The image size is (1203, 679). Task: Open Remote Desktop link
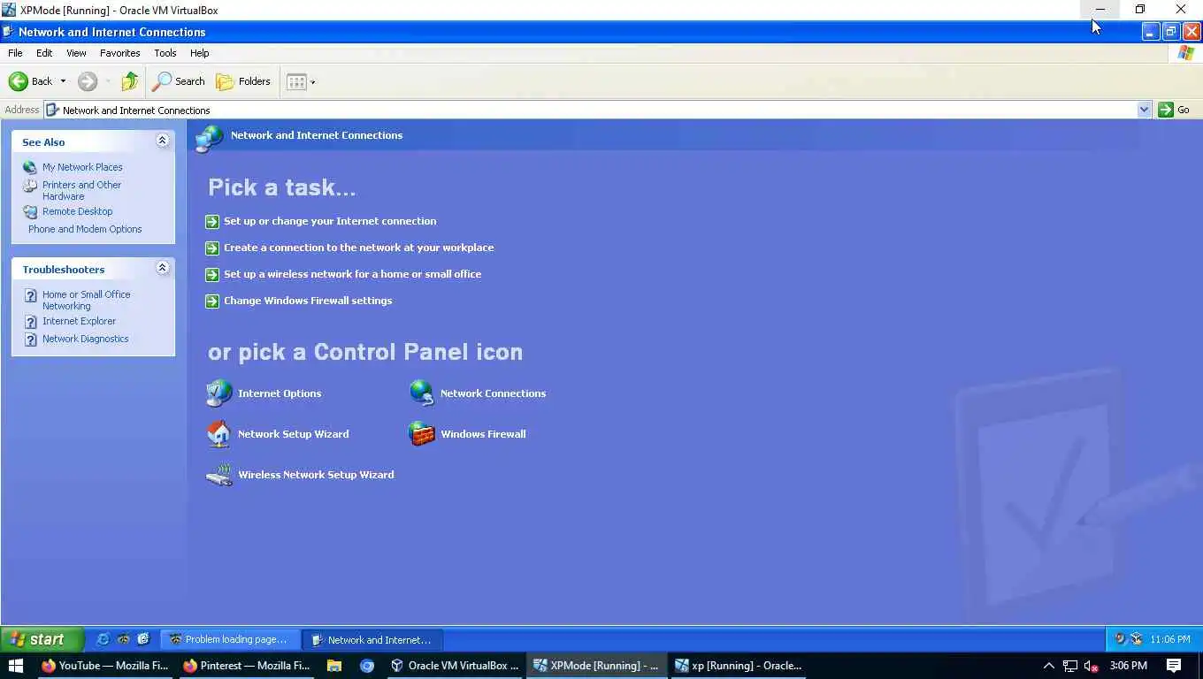tap(77, 211)
